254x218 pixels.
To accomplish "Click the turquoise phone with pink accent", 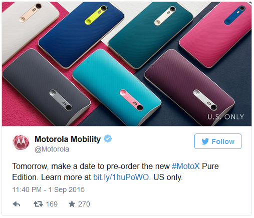I will coord(117,86).
